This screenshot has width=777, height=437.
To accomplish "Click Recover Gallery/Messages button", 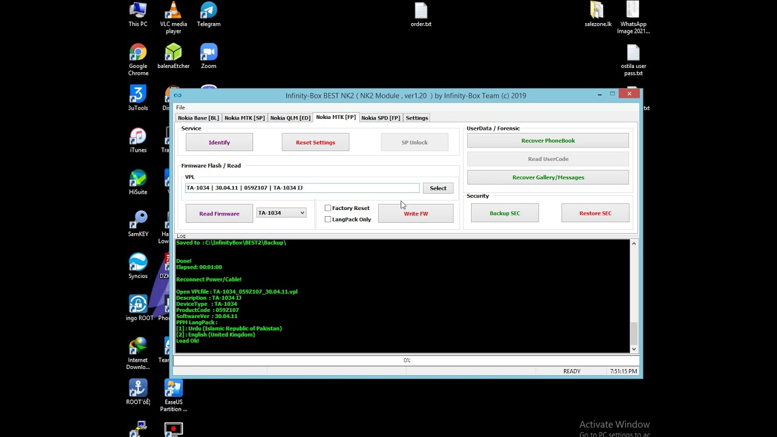I will coord(548,177).
